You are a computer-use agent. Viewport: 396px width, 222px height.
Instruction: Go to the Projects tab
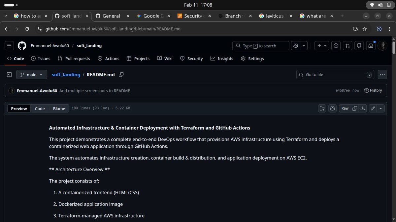pyautogui.click(x=138, y=59)
